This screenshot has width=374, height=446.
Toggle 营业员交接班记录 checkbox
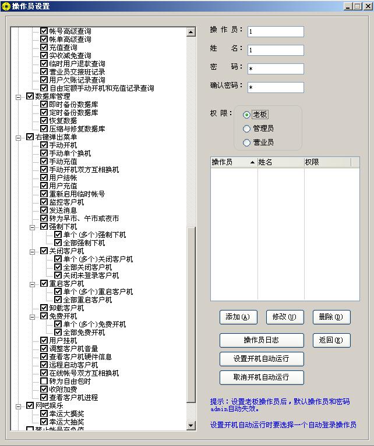pos(44,72)
